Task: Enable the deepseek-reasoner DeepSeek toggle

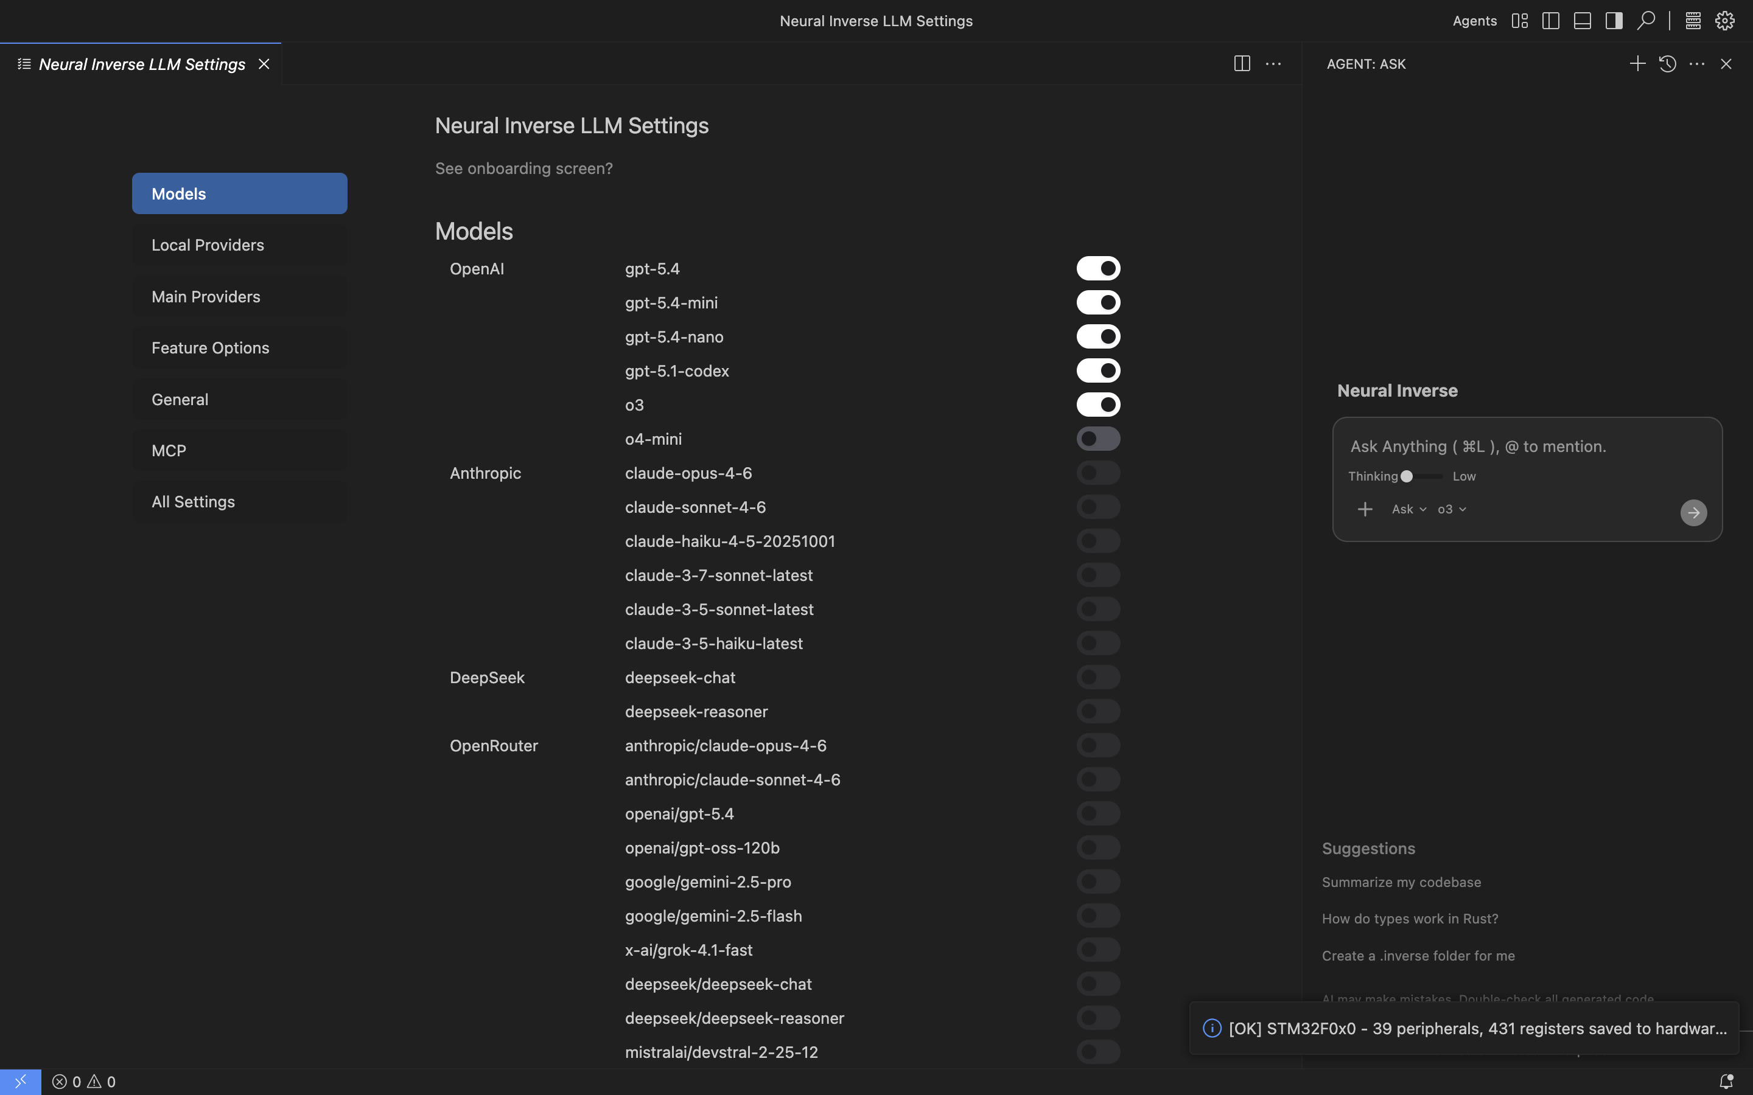Action: (1098, 711)
